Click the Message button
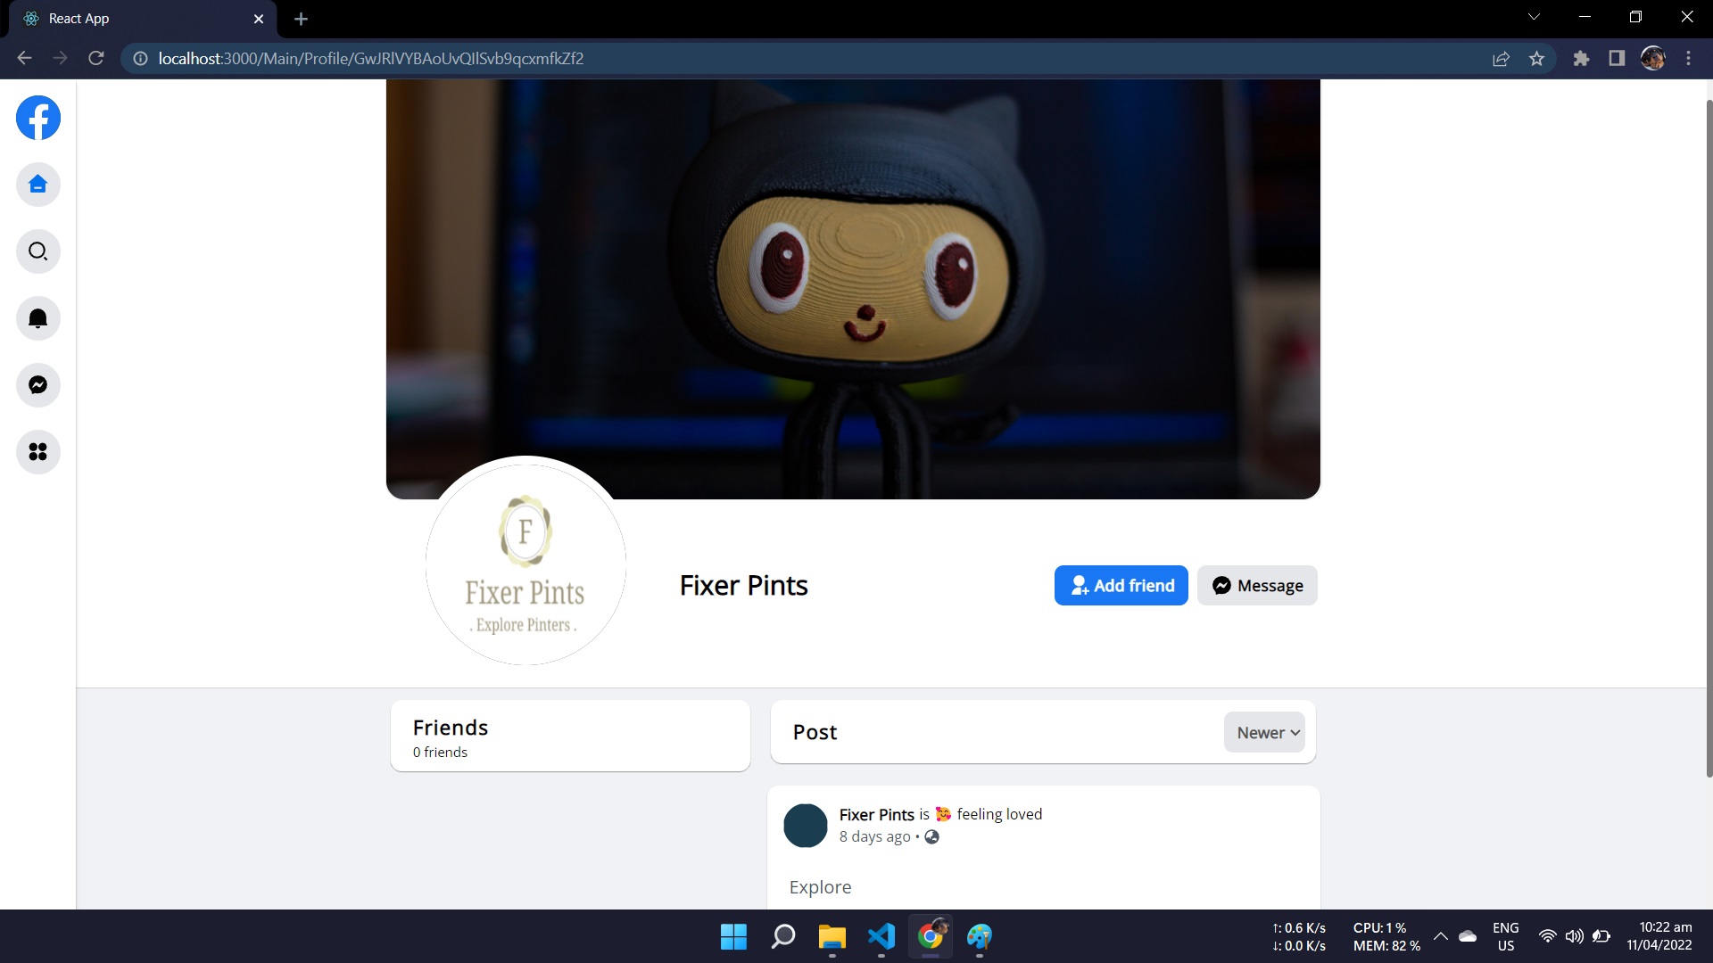1713x963 pixels. 1256,585
